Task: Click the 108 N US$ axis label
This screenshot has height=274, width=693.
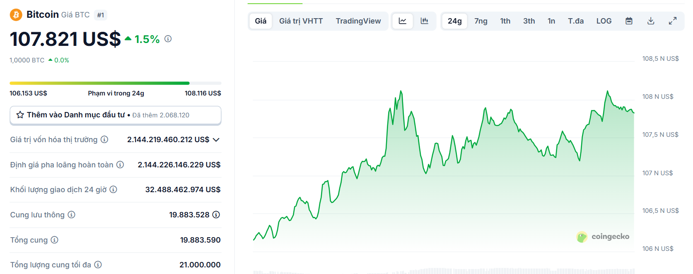Action: [x=658, y=97]
